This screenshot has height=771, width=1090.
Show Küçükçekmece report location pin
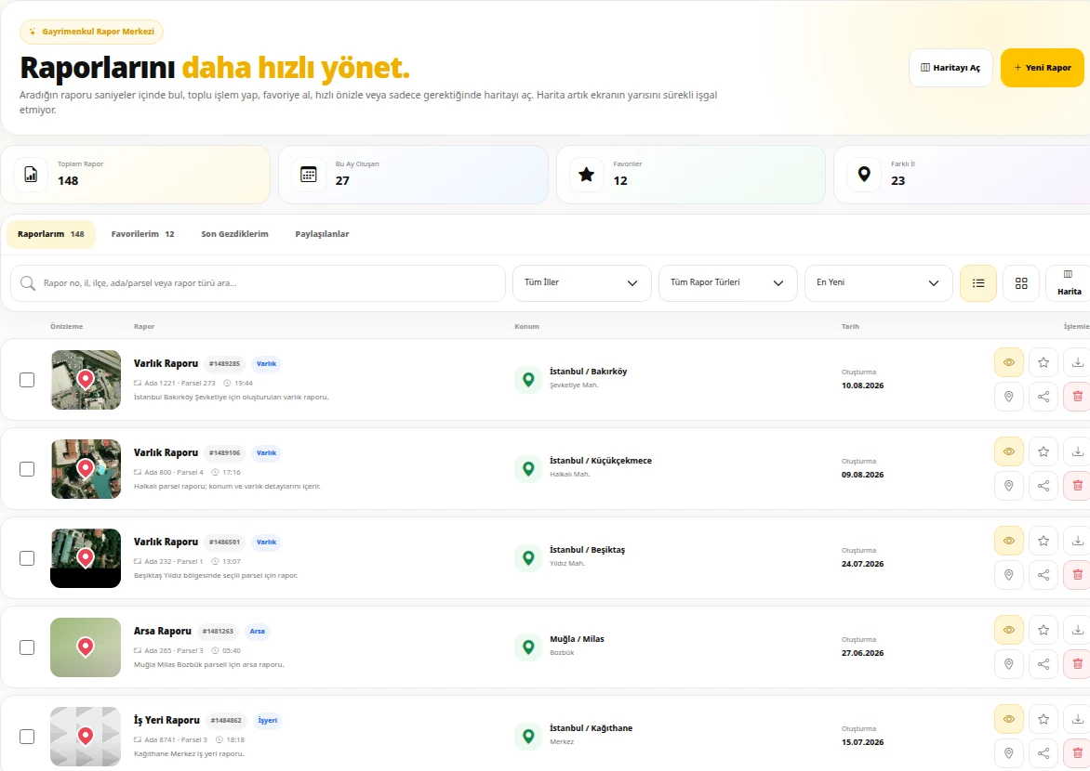point(1009,486)
